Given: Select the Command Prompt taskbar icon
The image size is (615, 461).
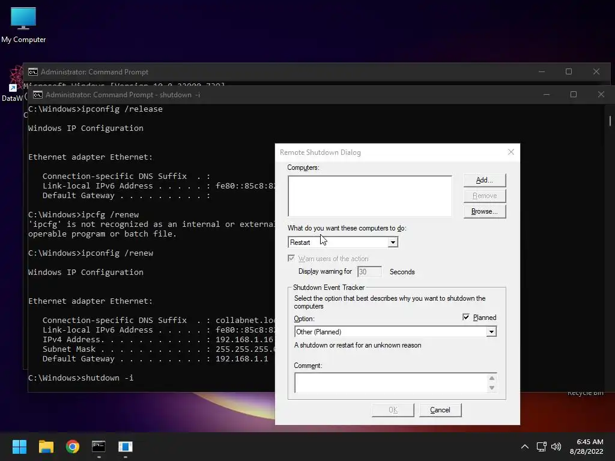Looking at the screenshot, I should pos(99,447).
